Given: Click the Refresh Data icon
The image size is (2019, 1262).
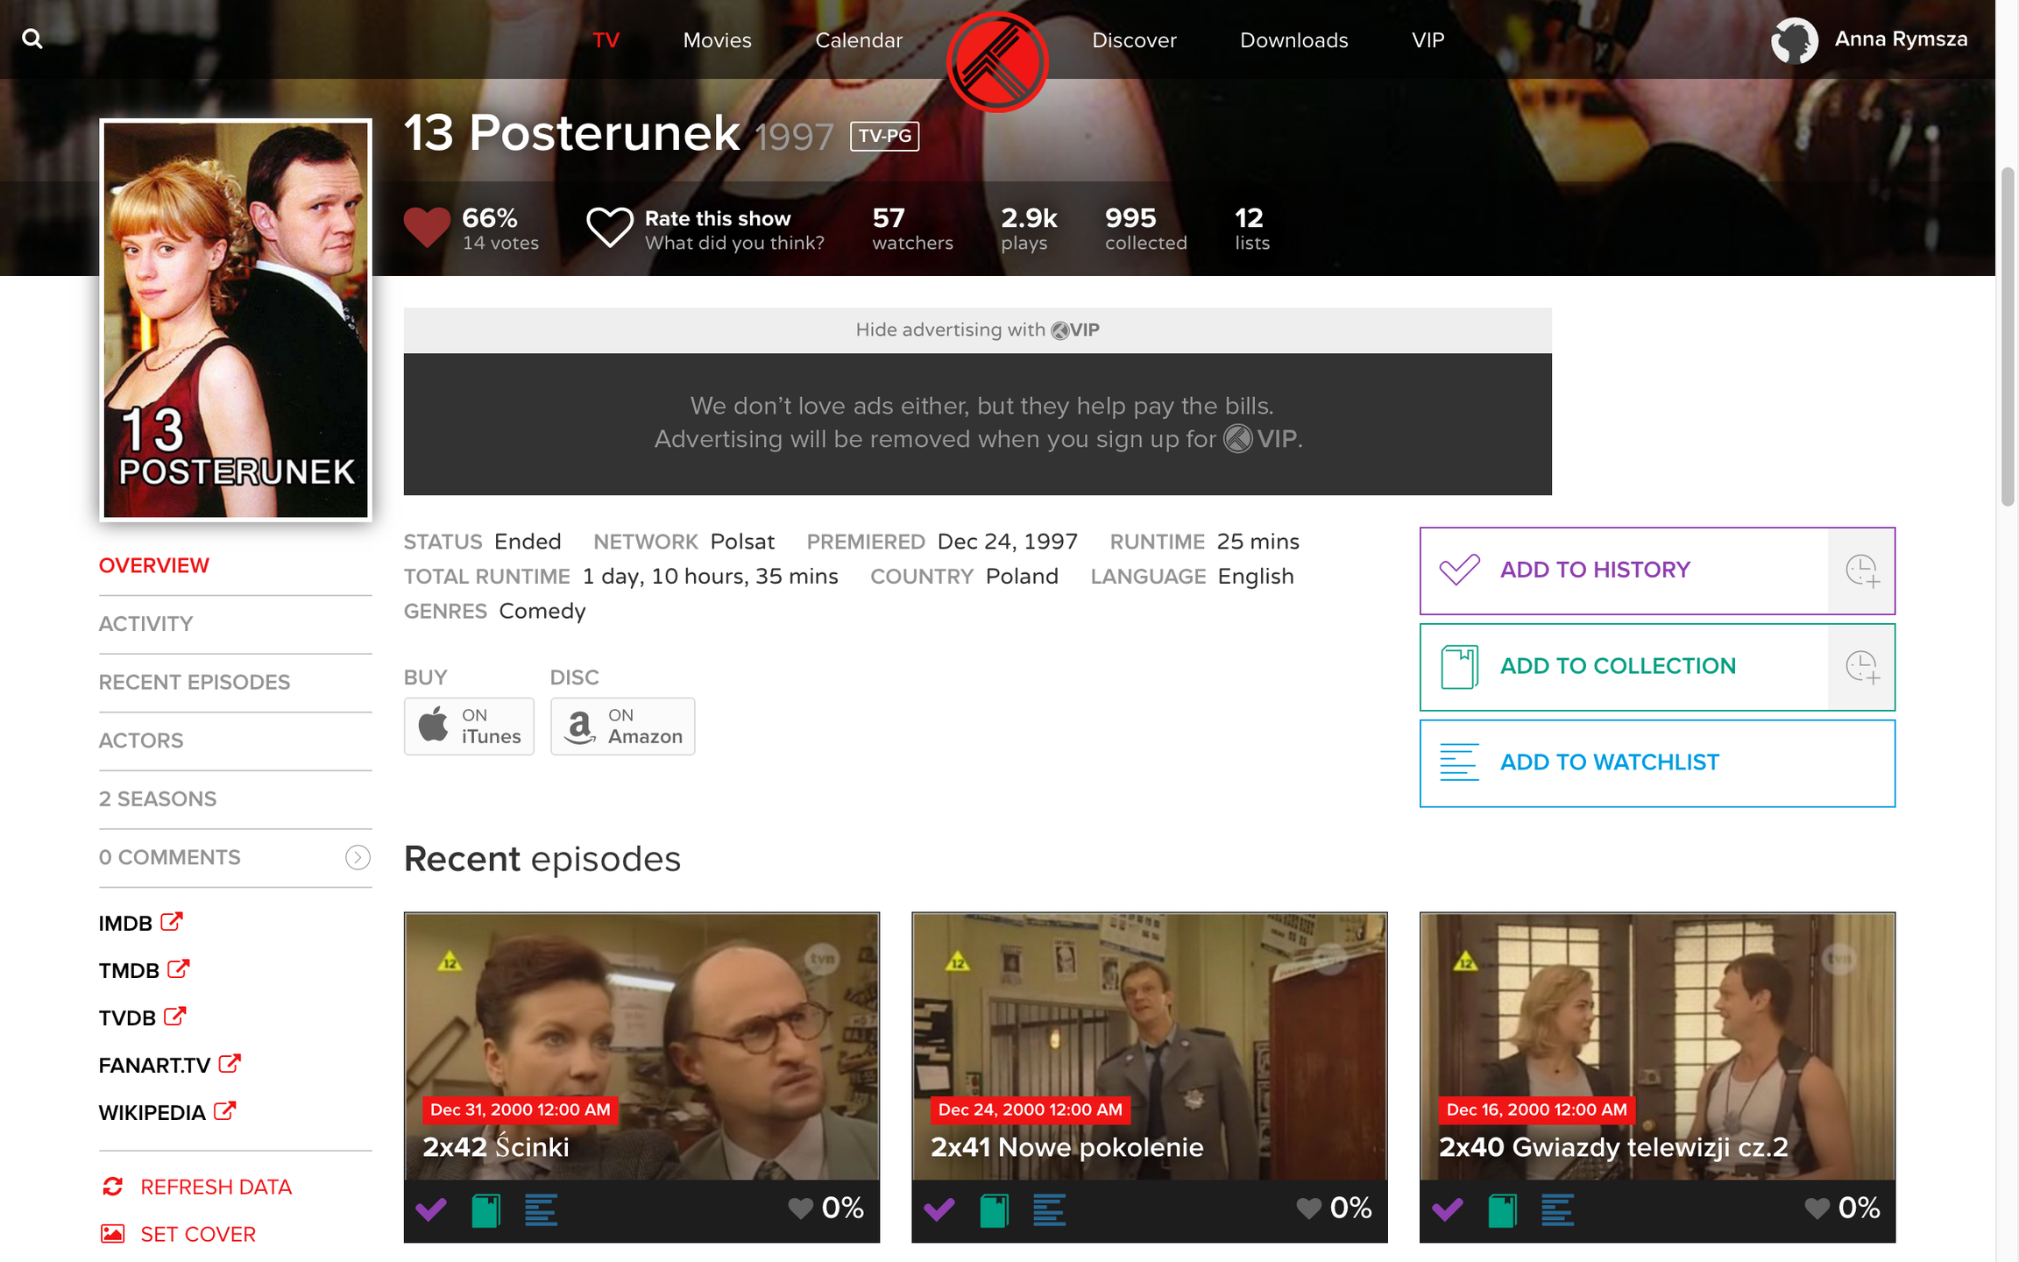Looking at the screenshot, I should coord(113,1187).
